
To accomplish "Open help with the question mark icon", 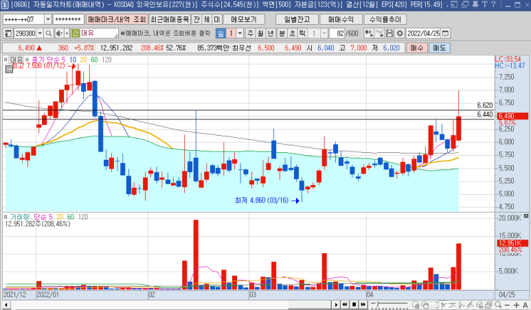I will [493, 4].
